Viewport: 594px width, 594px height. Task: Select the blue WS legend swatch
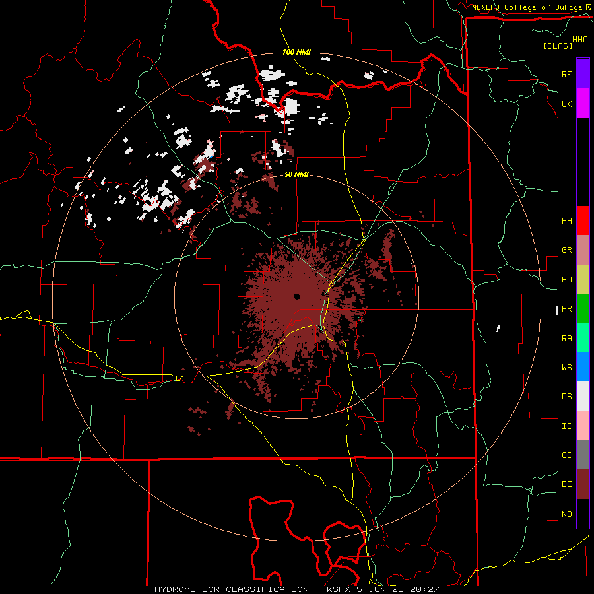(x=583, y=367)
